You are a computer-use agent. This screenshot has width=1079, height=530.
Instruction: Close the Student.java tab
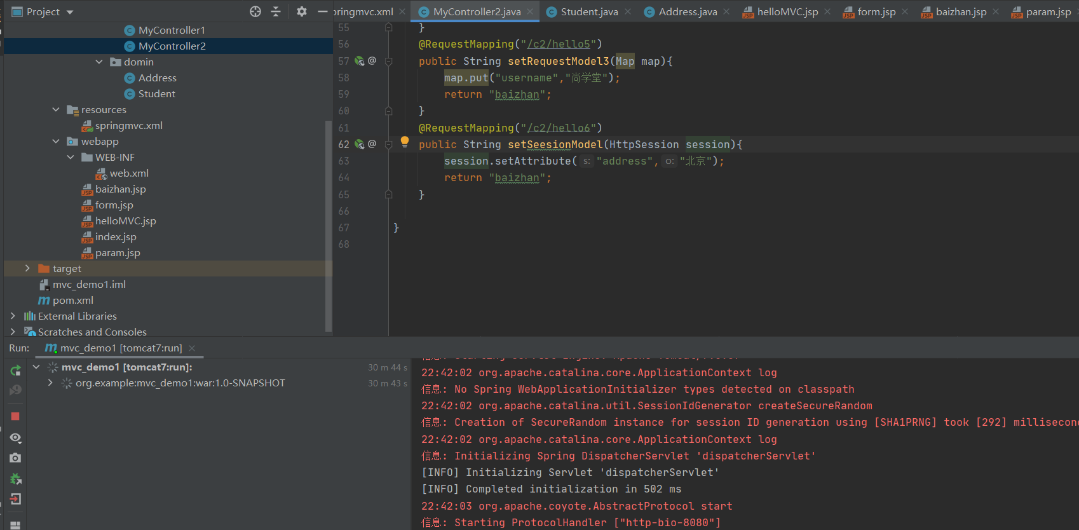[628, 11]
